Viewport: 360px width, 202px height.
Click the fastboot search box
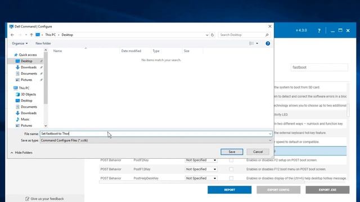click(319, 67)
